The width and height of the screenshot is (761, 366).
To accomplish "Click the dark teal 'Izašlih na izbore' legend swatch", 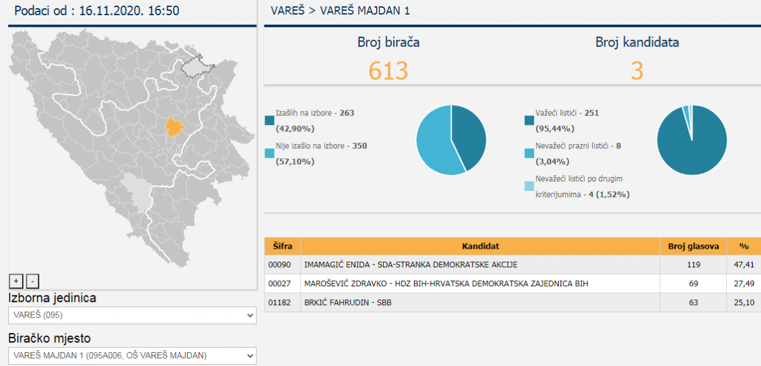I will pyautogui.click(x=270, y=120).
